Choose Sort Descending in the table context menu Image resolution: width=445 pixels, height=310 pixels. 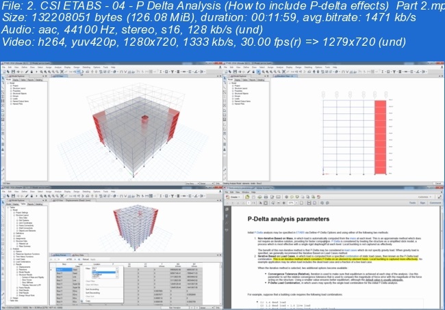pos(92,293)
